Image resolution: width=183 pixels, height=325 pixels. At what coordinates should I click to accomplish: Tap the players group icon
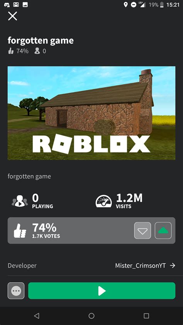coord(20,201)
